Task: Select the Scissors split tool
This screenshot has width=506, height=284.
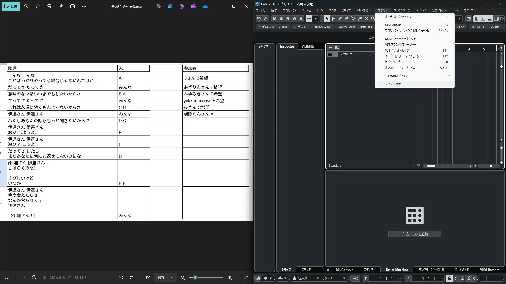Action: pos(353,19)
